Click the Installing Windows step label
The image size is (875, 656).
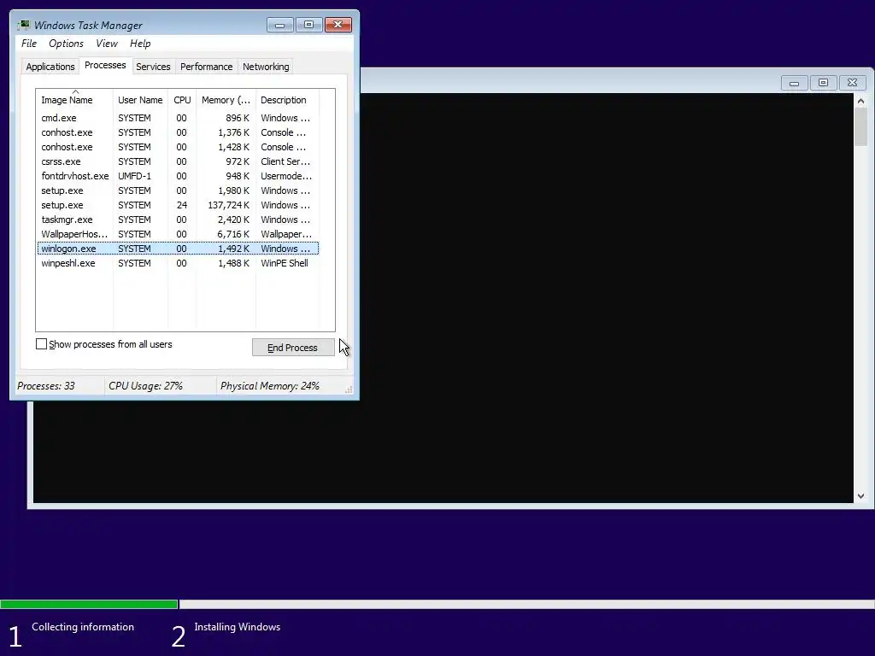(x=238, y=627)
